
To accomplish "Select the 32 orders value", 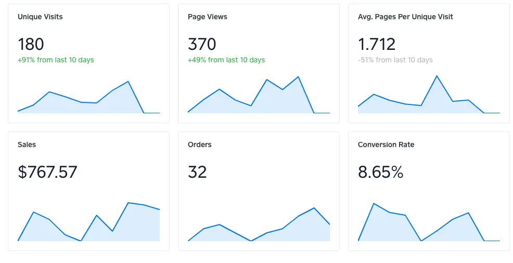I will (197, 172).
